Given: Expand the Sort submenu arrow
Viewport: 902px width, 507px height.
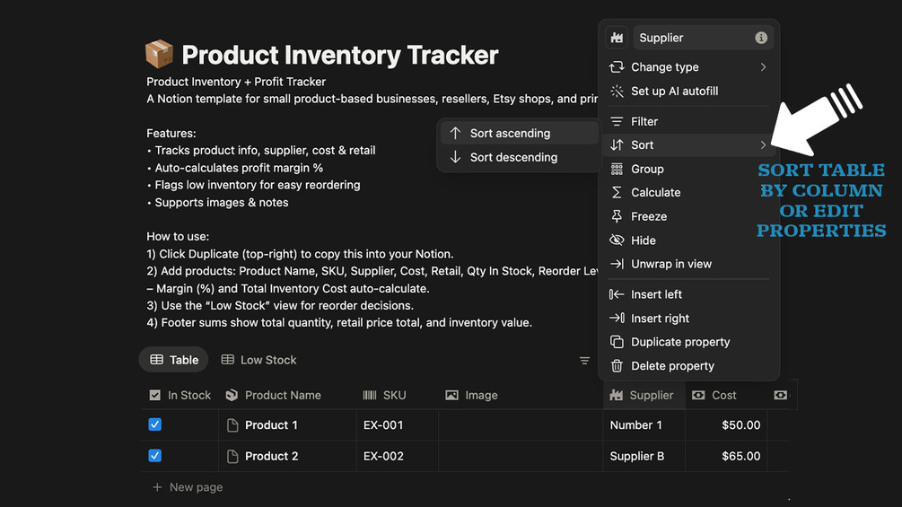Looking at the screenshot, I should tap(763, 145).
